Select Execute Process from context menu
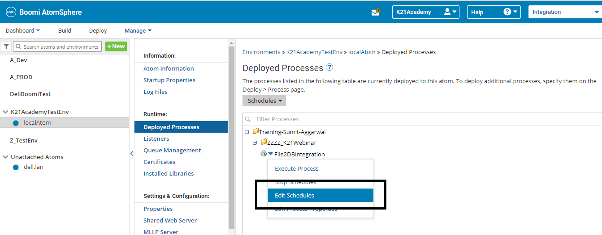The width and height of the screenshot is (602, 235). tap(320, 168)
